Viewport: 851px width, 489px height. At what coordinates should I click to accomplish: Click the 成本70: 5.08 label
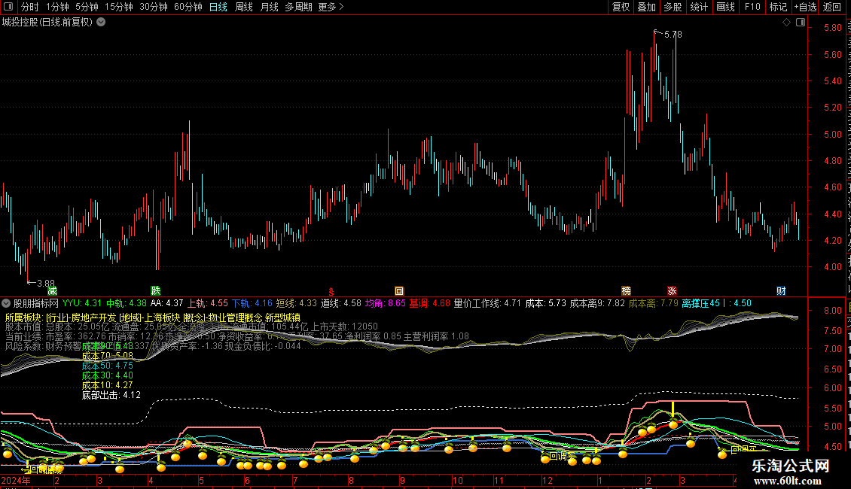(108, 356)
